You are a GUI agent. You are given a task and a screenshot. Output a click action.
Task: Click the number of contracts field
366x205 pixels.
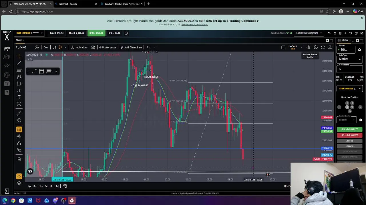(350, 69)
